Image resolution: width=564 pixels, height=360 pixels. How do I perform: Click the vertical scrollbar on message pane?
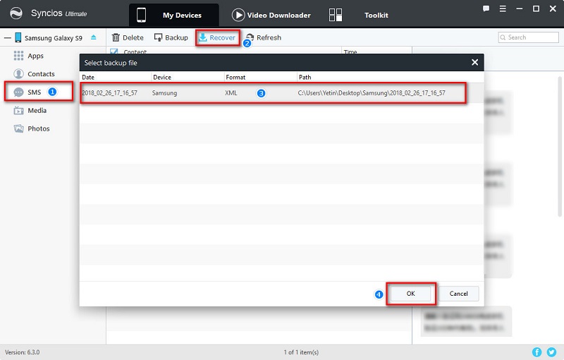tap(560, 146)
